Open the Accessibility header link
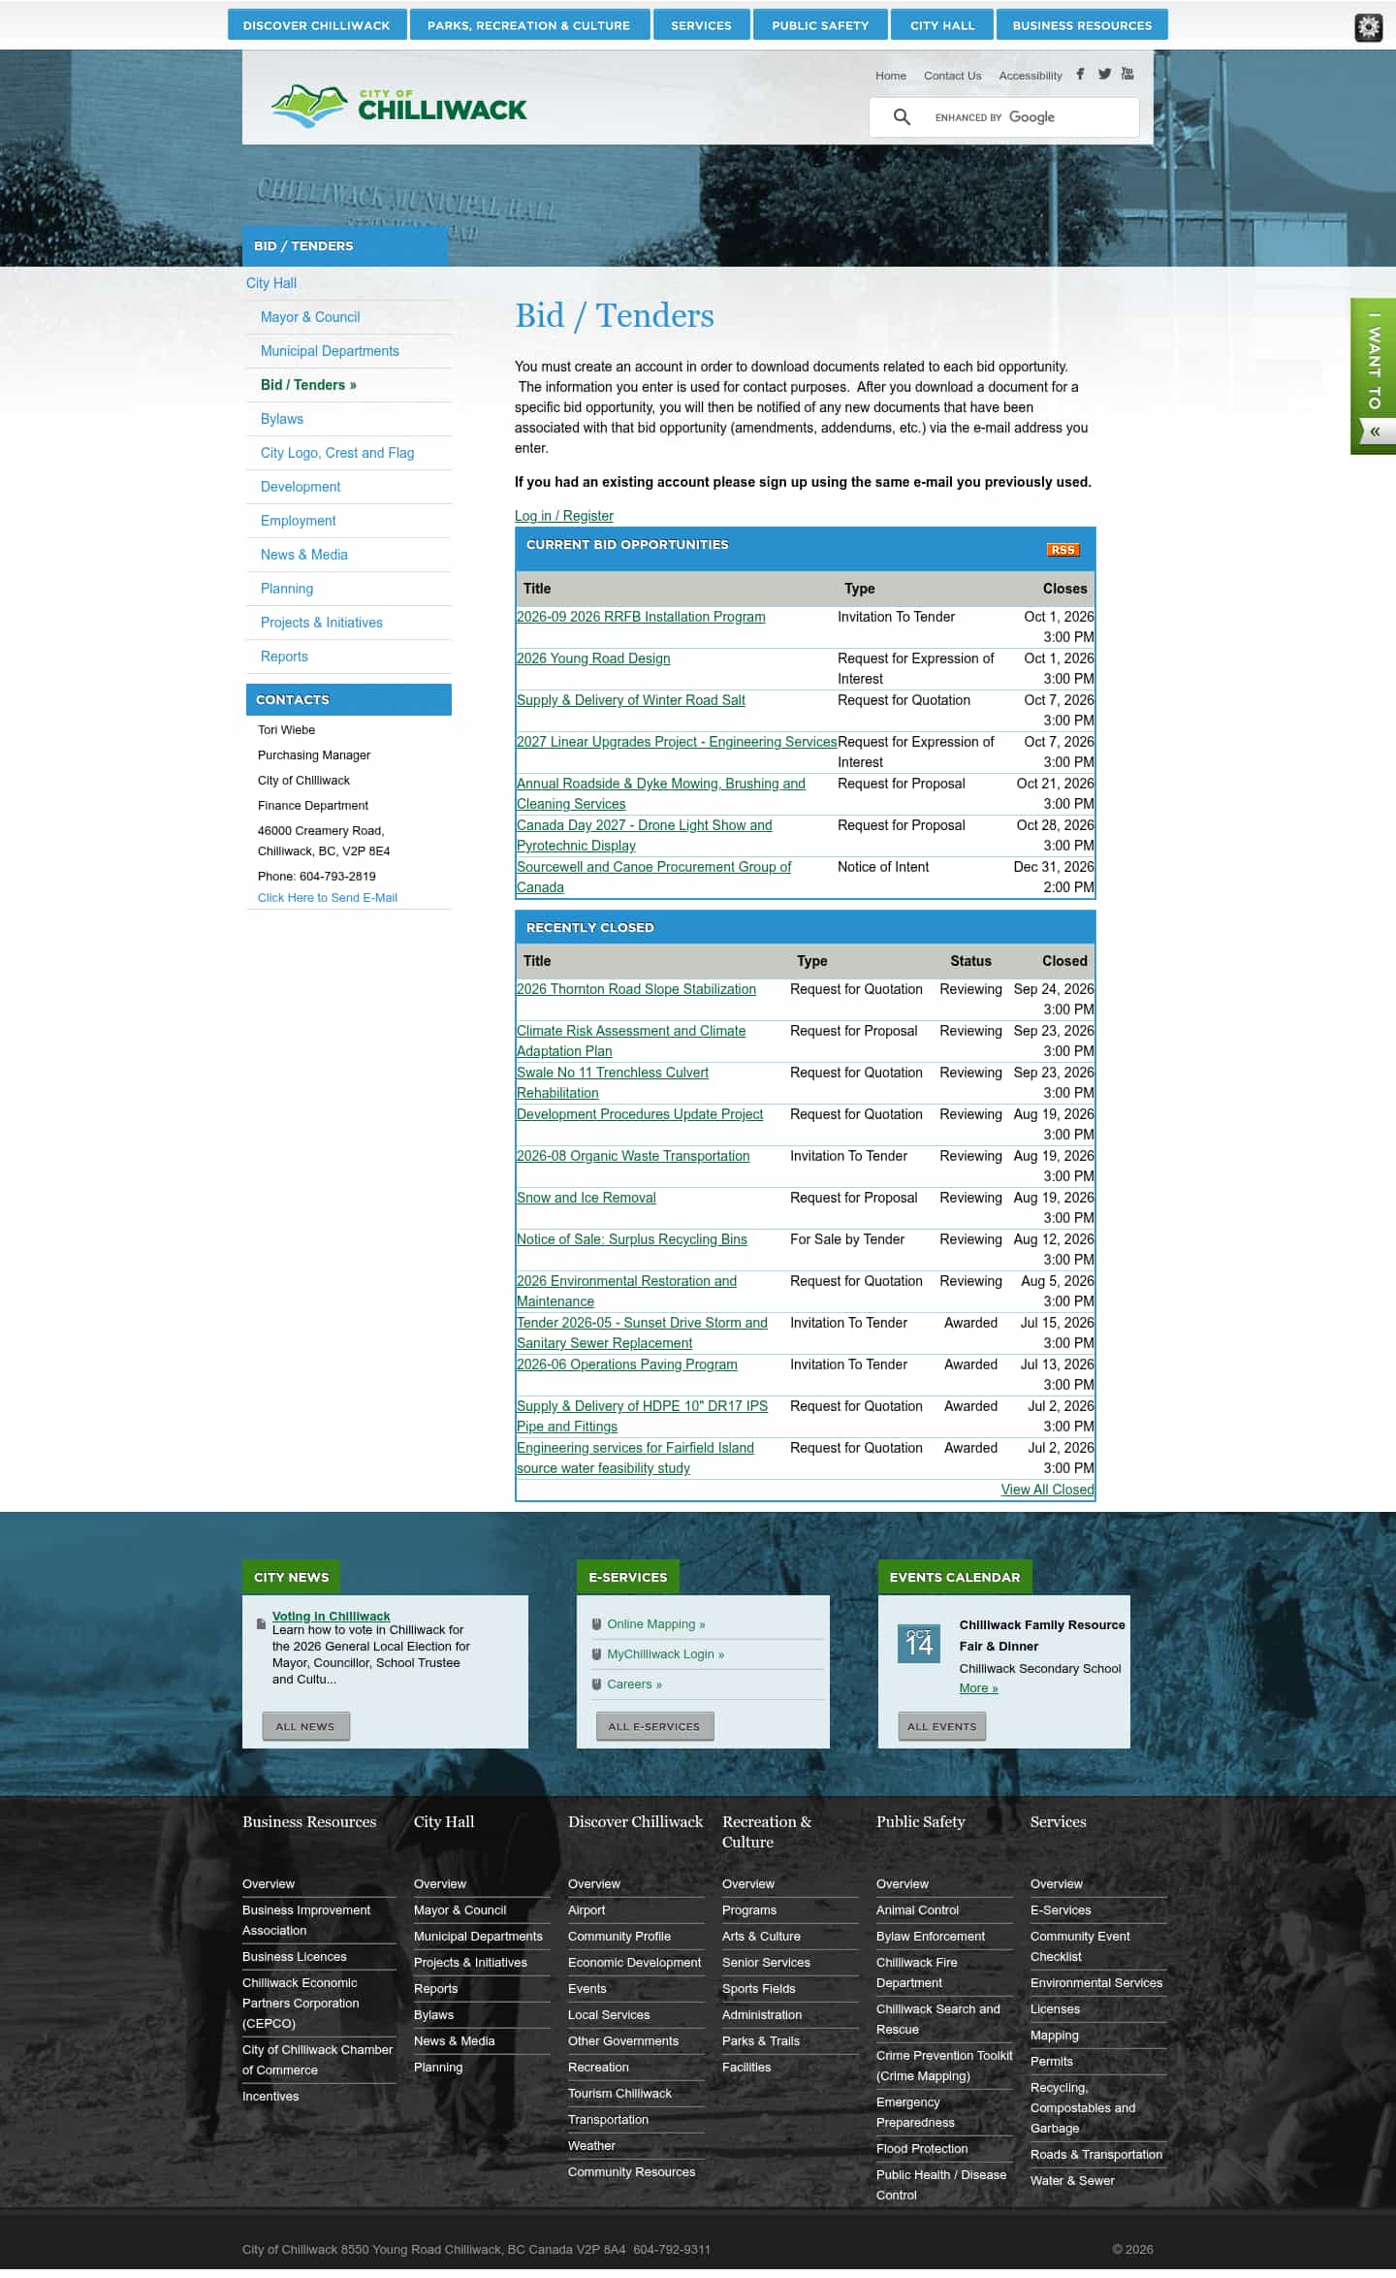 click(x=1031, y=76)
